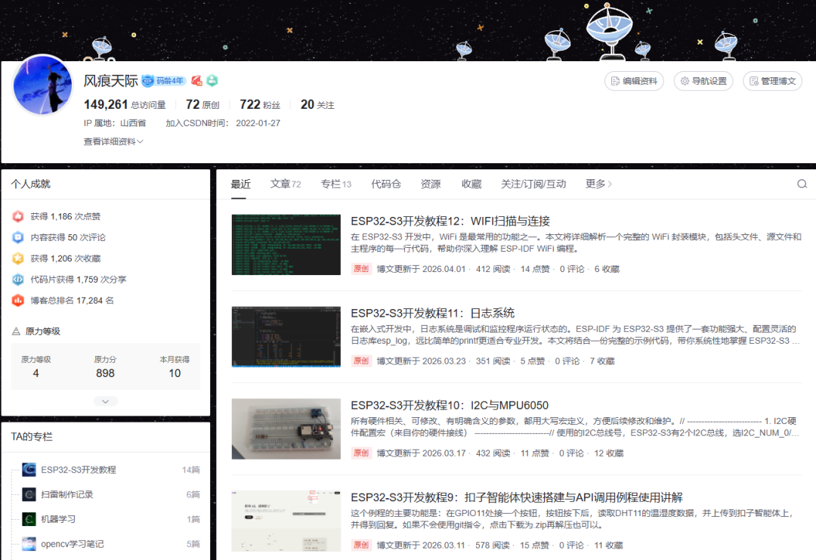Click the 原创 tag on the 日志系统 article
This screenshot has width=816, height=560.
360,361
